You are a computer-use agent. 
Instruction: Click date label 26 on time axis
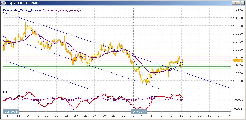(85, 116)
